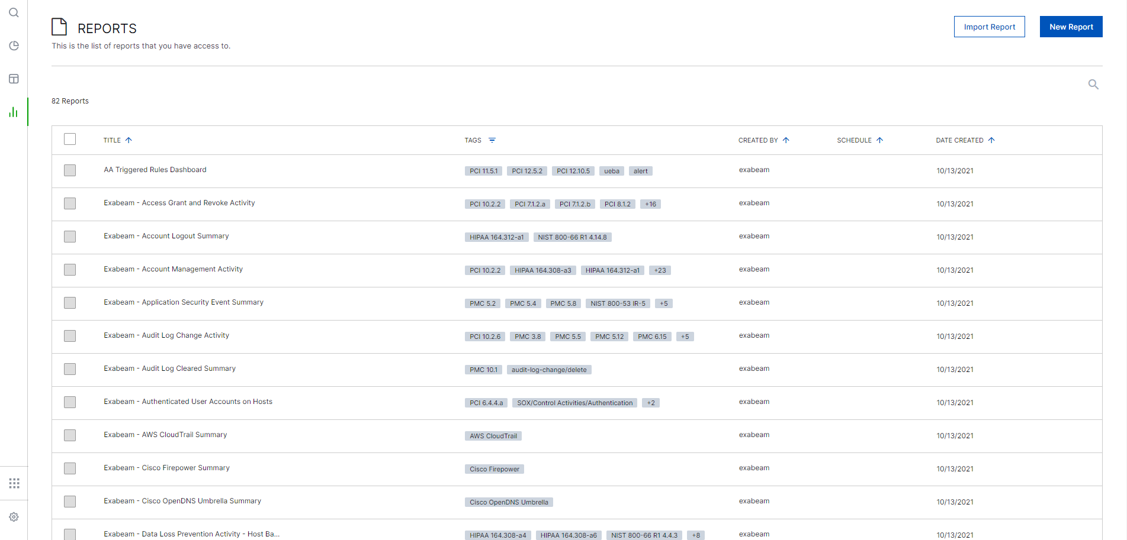Open Exabeam - Cisco Firepower Summary report
Image resolution: width=1127 pixels, height=540 pixels.
coord(167,468)
